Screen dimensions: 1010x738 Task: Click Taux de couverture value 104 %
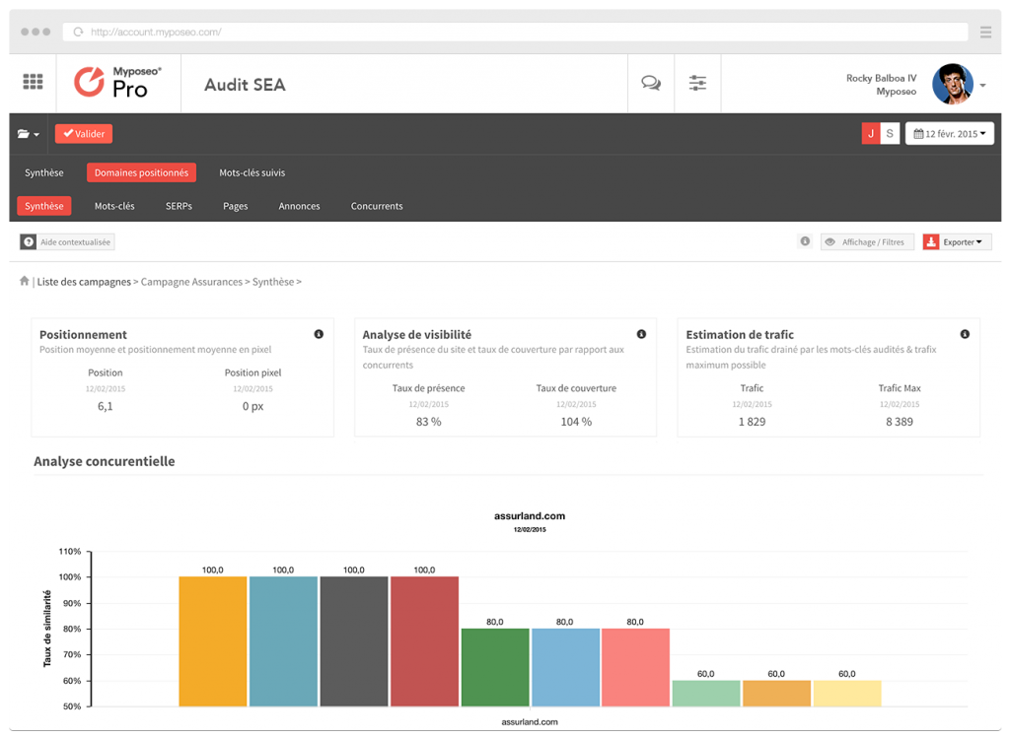(x=576, y=422)
